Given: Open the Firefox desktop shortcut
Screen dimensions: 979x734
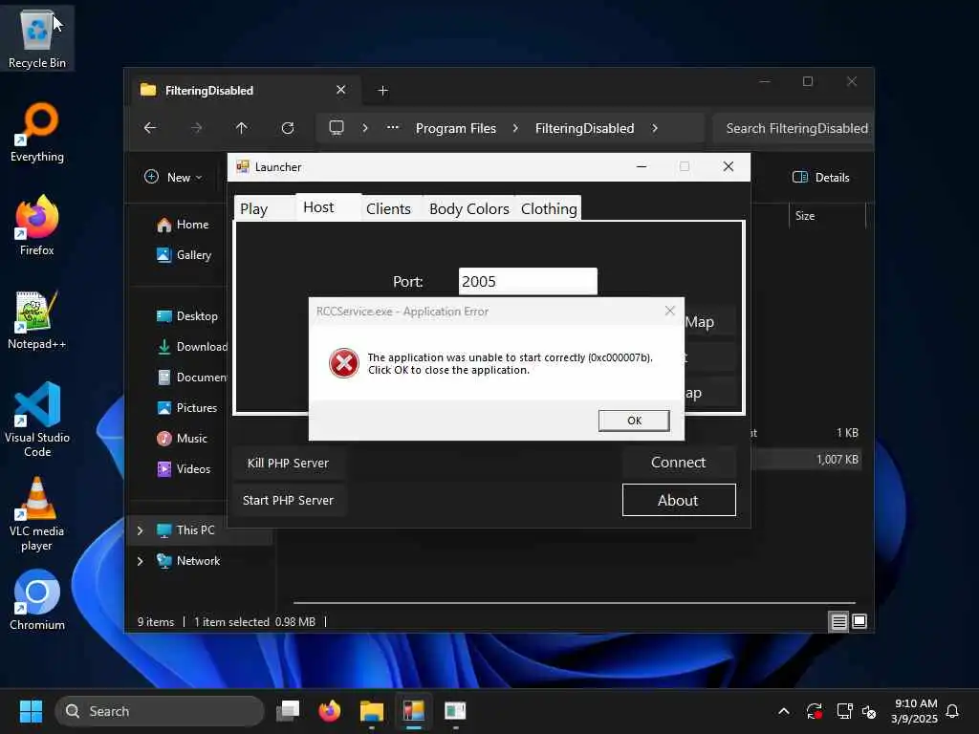Looking at the screenshot, I should (37, 226).
